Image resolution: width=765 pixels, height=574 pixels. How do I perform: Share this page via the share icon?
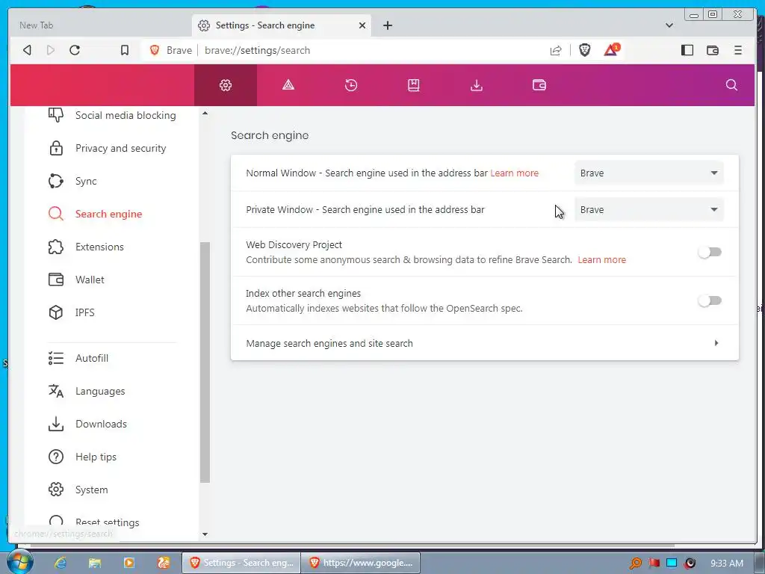click(x=556, y=50)
